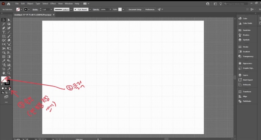Select the Hand tool
Viewport: 261px width, 140px height.
click(4, 73)
